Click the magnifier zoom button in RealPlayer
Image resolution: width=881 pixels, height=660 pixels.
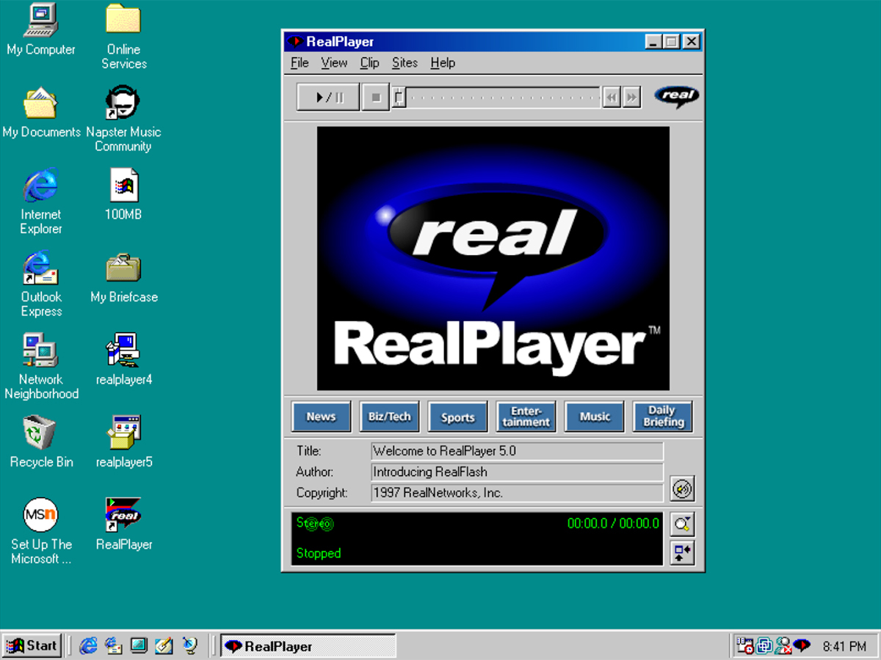[682, 524]
